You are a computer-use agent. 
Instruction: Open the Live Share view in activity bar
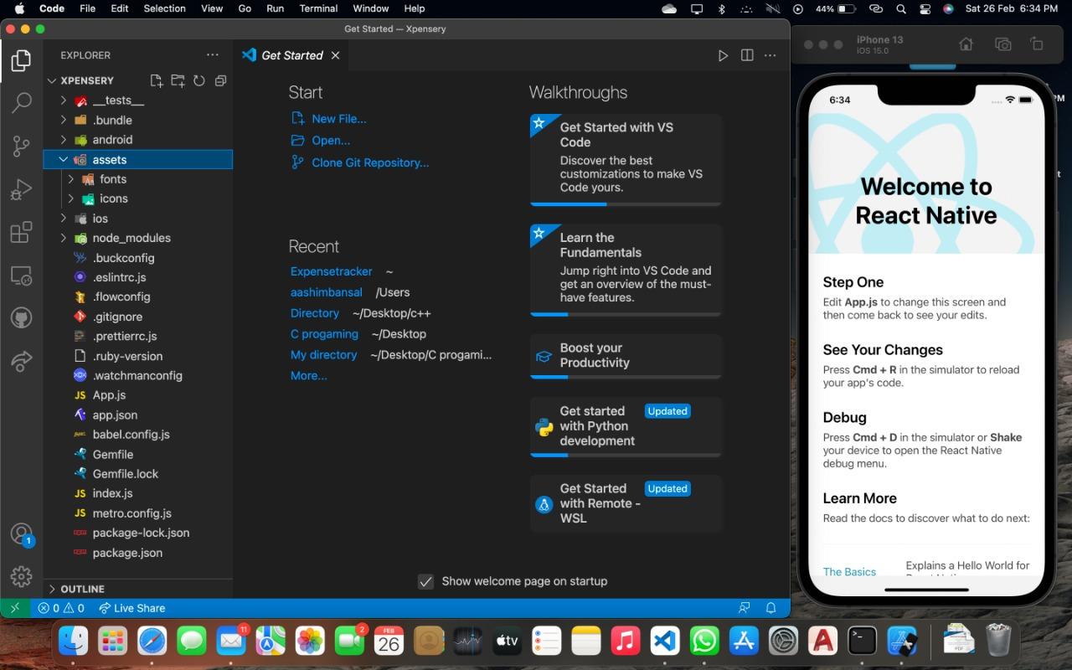click(21, 361)
